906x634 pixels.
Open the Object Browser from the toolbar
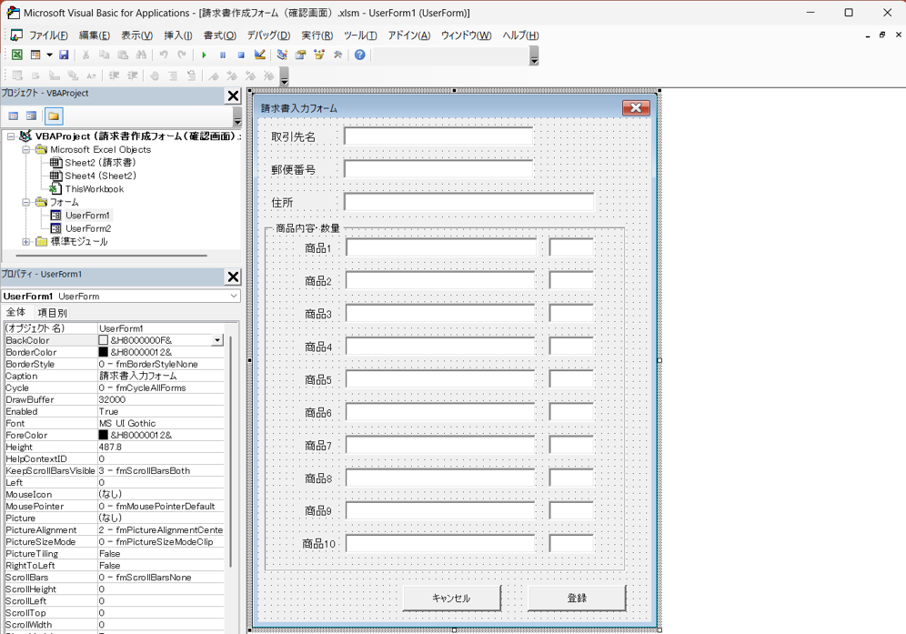pos(319,55)
